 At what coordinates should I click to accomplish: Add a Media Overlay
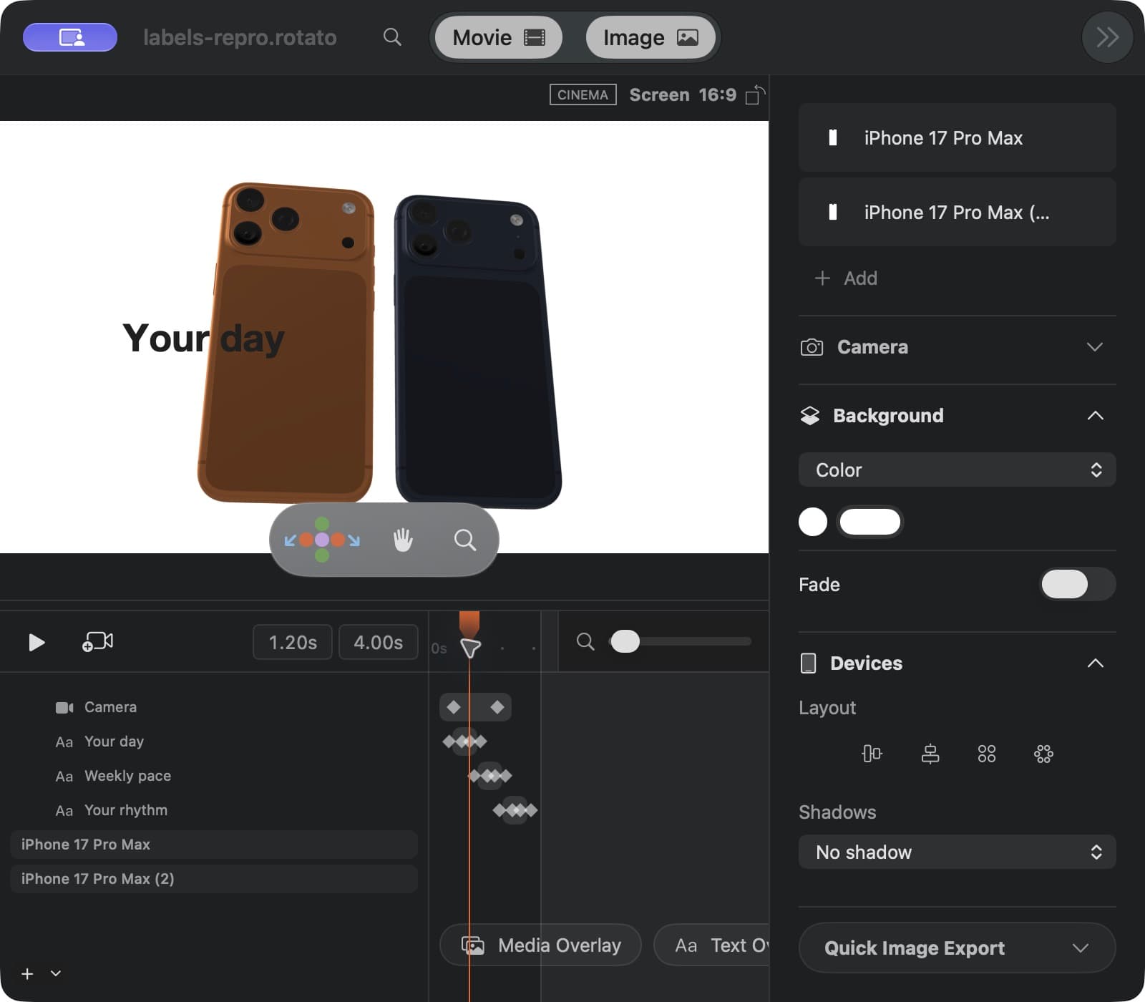coord(540,945)
